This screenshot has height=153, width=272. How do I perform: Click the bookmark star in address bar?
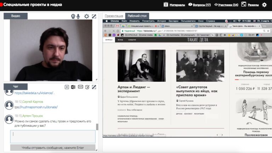tap(268, 31)
